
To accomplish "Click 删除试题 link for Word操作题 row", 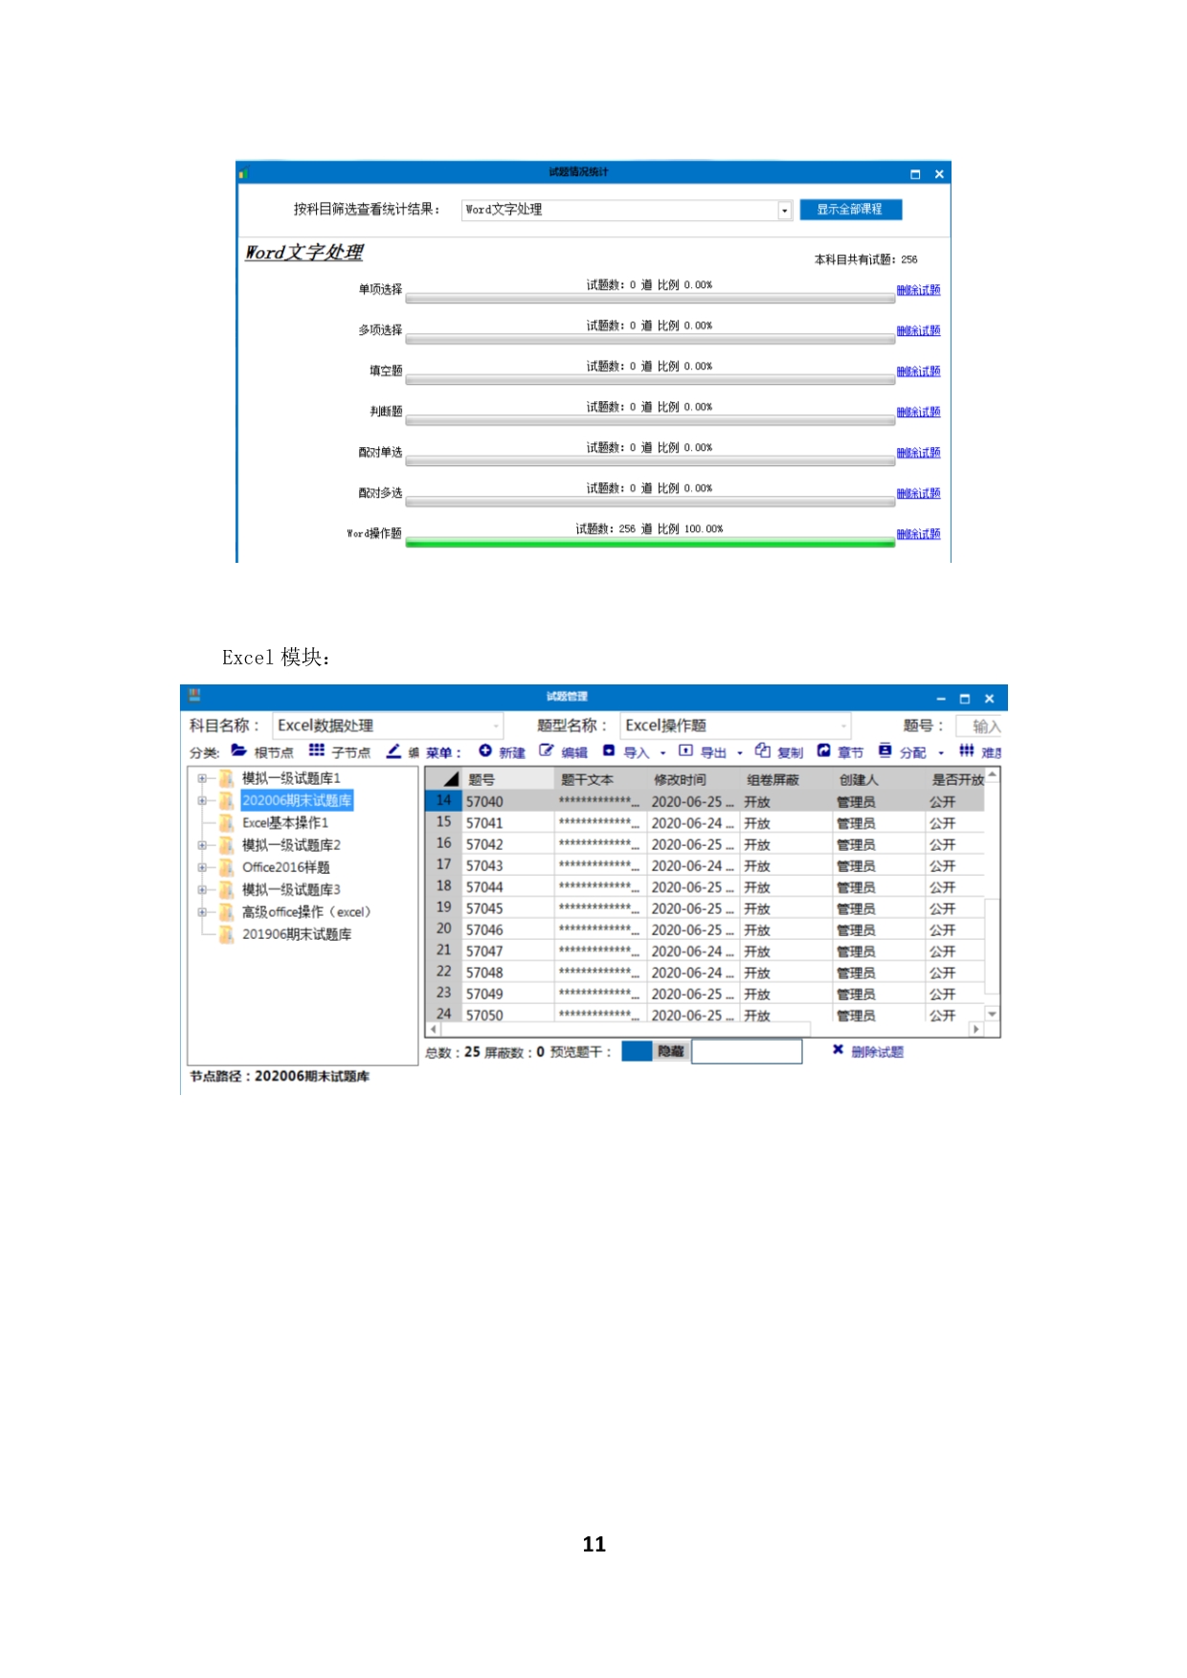I will click(x=918, y=534).
